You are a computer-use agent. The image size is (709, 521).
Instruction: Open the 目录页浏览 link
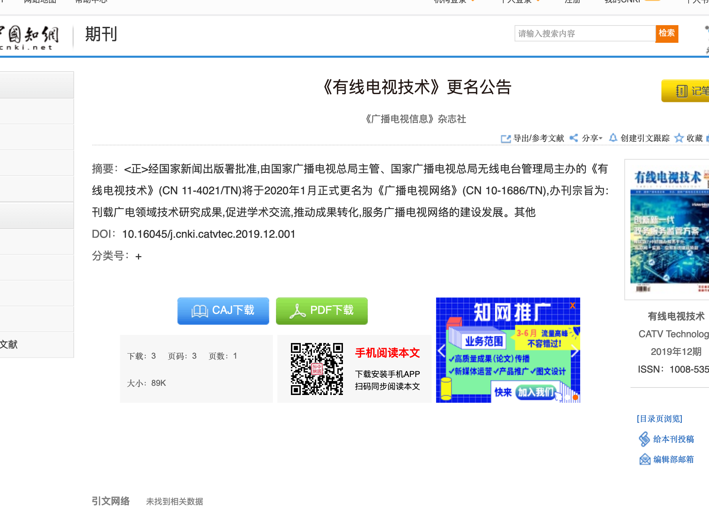(x=659, y=418)
